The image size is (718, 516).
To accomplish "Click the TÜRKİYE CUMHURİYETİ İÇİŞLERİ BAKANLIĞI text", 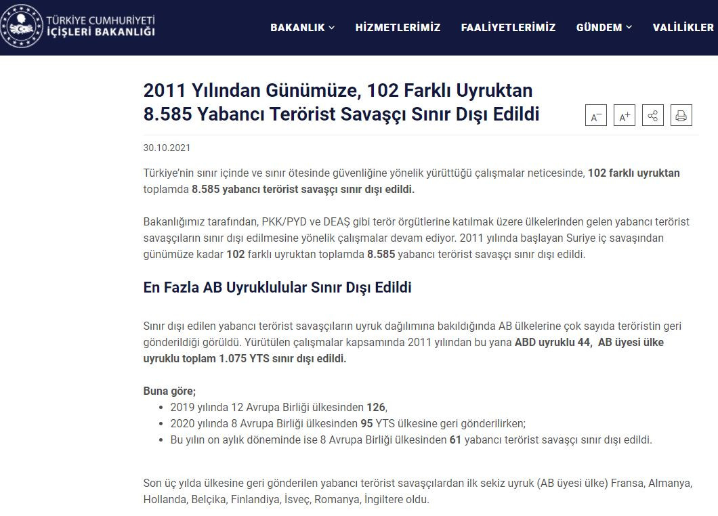I will tap(100, 26).
